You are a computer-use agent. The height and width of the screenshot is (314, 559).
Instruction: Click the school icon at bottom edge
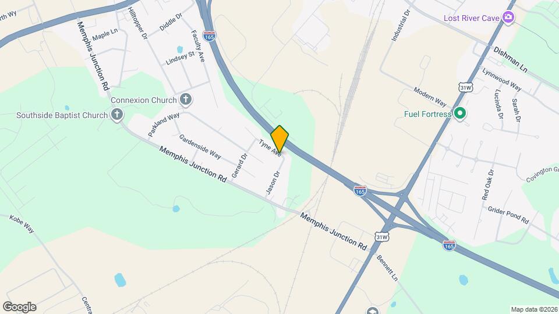(373, 311)
